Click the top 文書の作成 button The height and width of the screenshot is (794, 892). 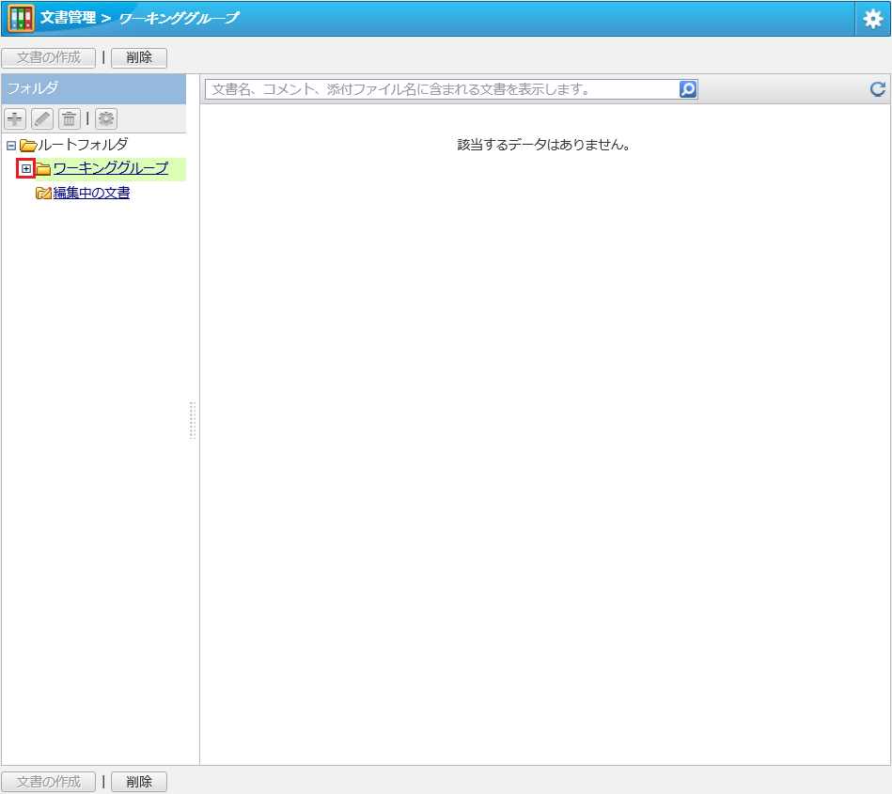[48, 57]
